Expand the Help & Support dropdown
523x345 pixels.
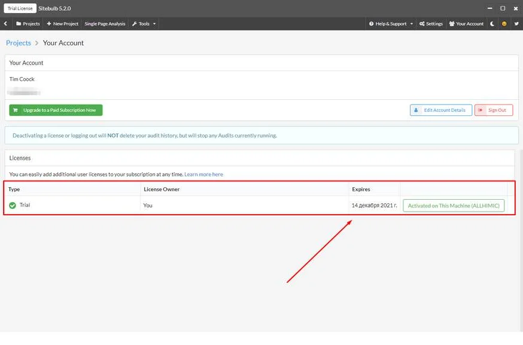tap(391, 24)
